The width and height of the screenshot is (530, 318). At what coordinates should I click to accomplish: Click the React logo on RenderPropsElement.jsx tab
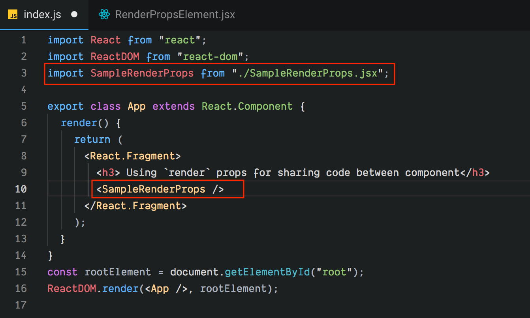click(104, 14)
